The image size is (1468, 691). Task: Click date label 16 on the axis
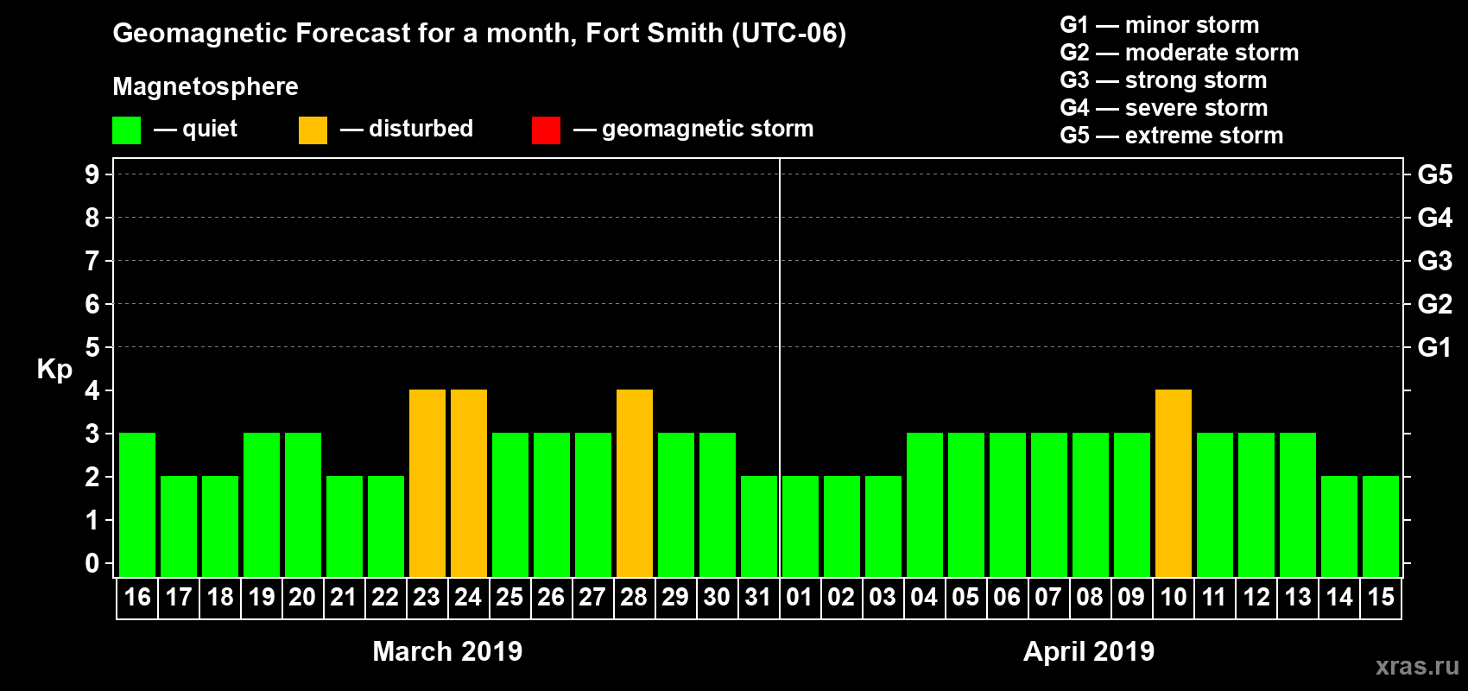[137, 597]
